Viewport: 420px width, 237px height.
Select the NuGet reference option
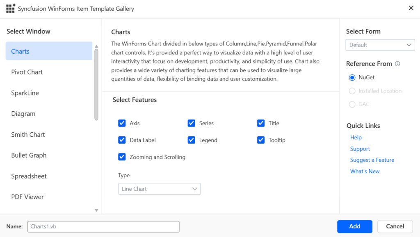pyautogui.click(x=352, y=77)
